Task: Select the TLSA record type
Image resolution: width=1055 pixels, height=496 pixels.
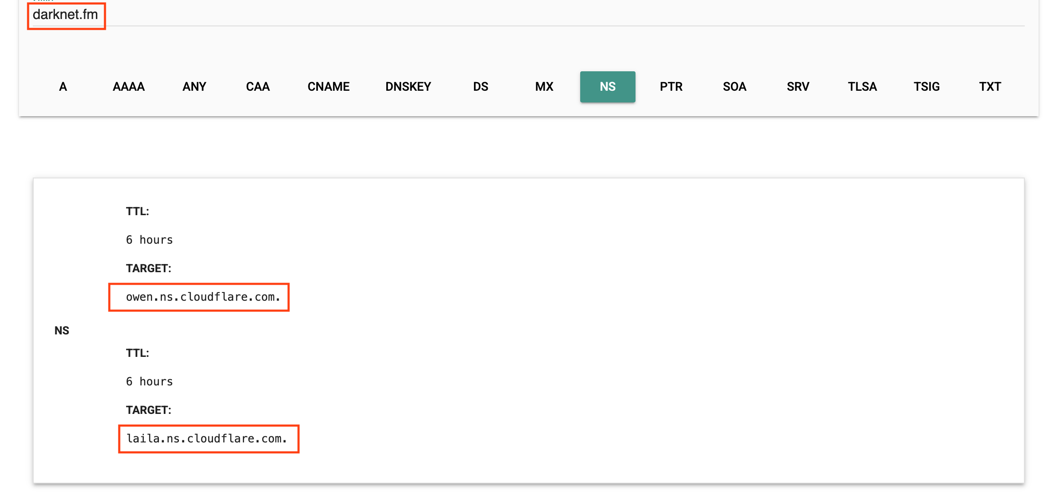Action: pos(862,86)
